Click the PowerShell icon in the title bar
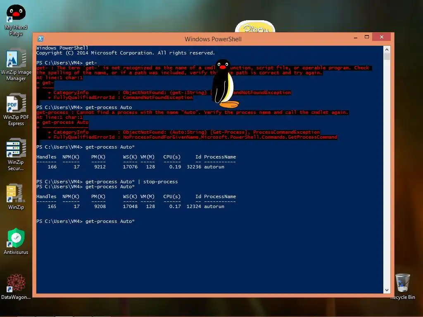Screen dimensions: 423x317 (40, 39)
